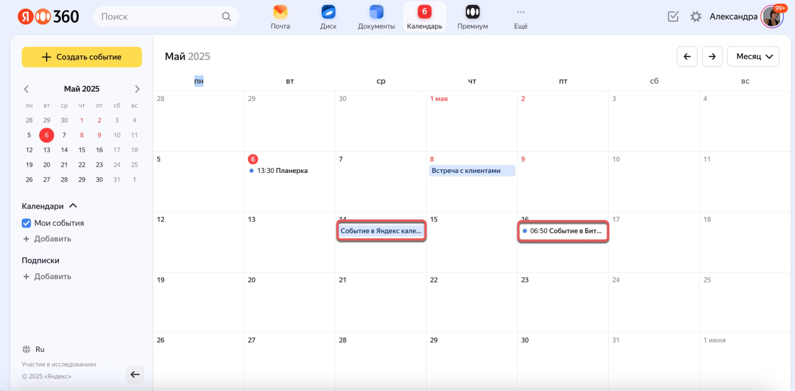Screen dimensions: 795x391
Task: Switch to the Календарь tab
Action: pos(424,17)
